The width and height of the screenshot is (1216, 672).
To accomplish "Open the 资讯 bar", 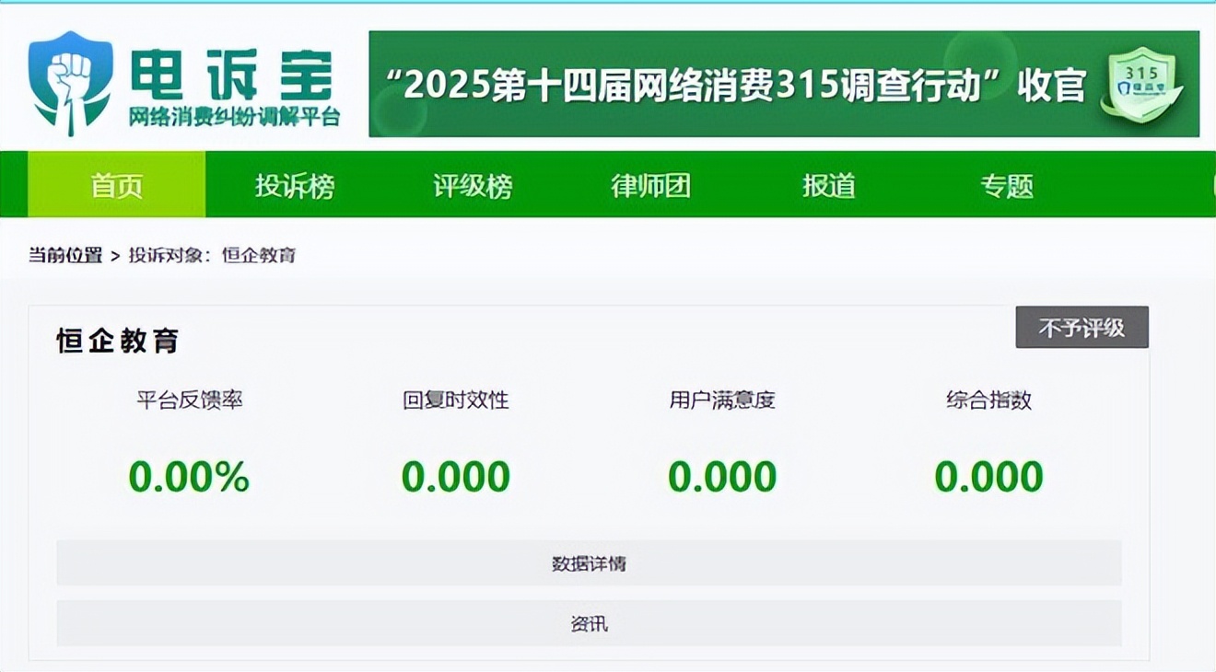I will (x=589, y=624).
